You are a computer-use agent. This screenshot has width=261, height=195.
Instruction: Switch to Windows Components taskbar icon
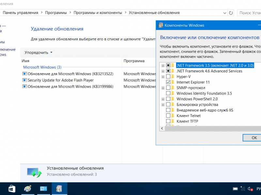tap(59, 189)
